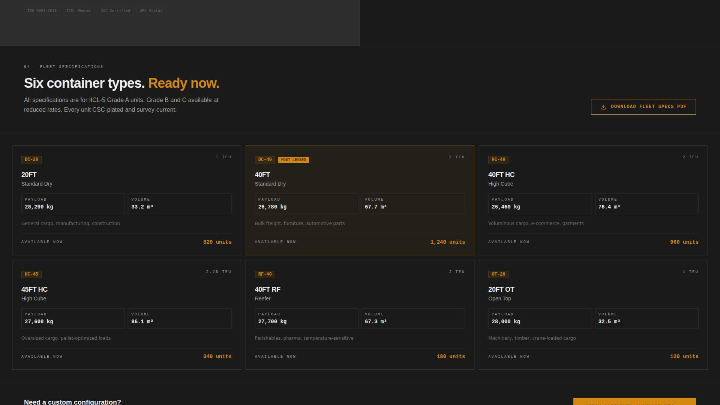Click the 20FT OT volume box
720x405 pixels.
point(646,318)
